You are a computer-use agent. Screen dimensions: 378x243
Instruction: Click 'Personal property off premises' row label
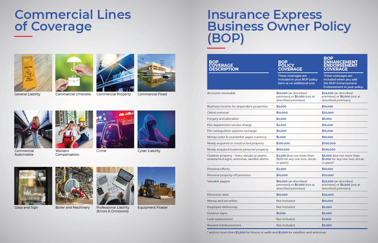tap(229, 175)
